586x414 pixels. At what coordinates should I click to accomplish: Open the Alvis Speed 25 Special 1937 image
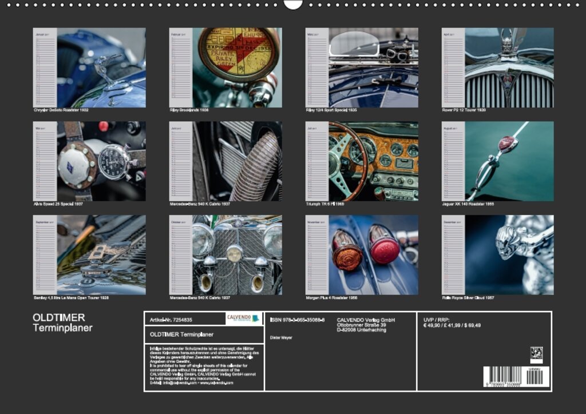click(x=89, y=161)
